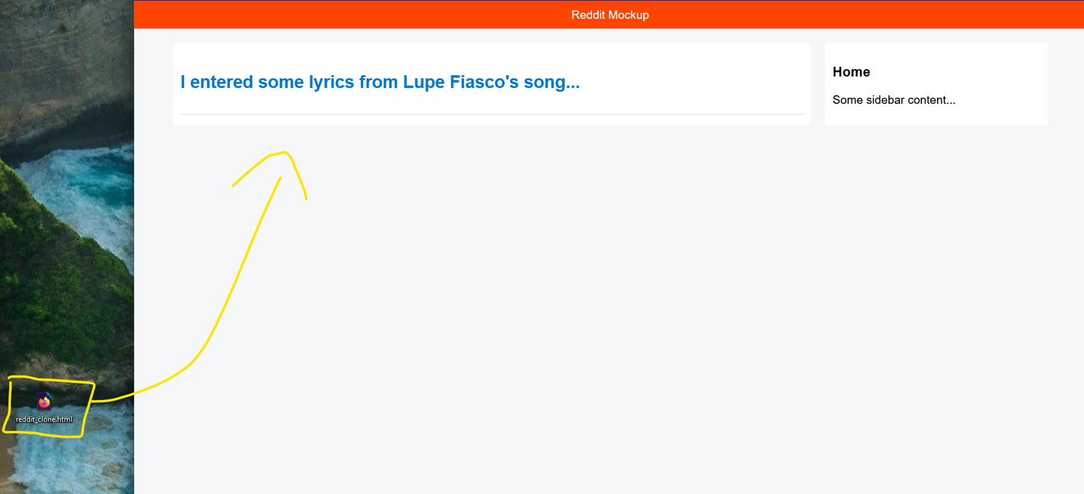Select the reddit_clone.html filename label
The image size is (1084, 494).
44,419
